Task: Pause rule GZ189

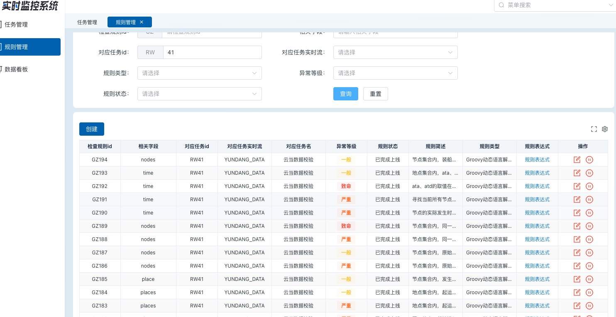Action: 589,226
